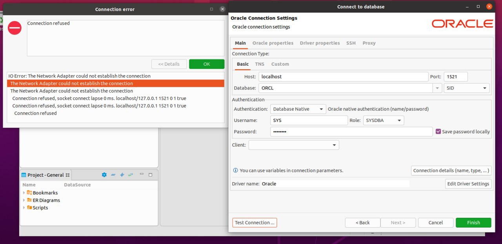The width and height of the screenshot is (502, 244).
Task: Switch to the Main tab
Action: [x=240, y=43]
